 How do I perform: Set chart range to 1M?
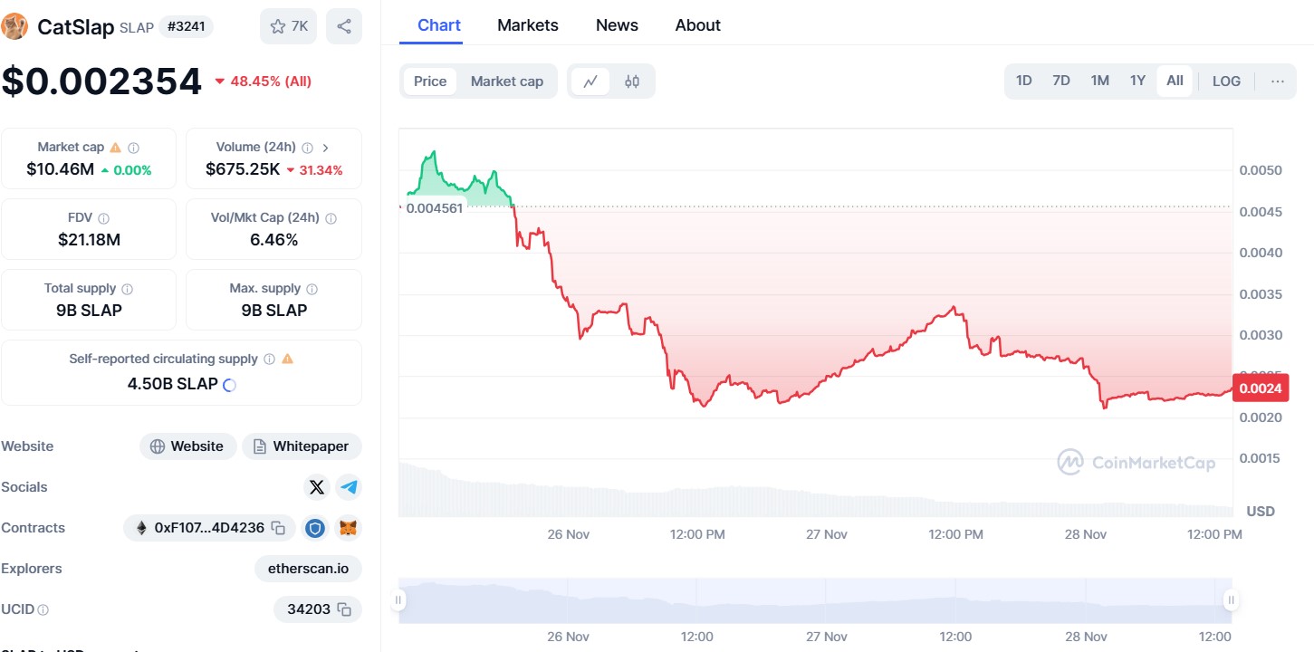click(x=1099, y=81)
